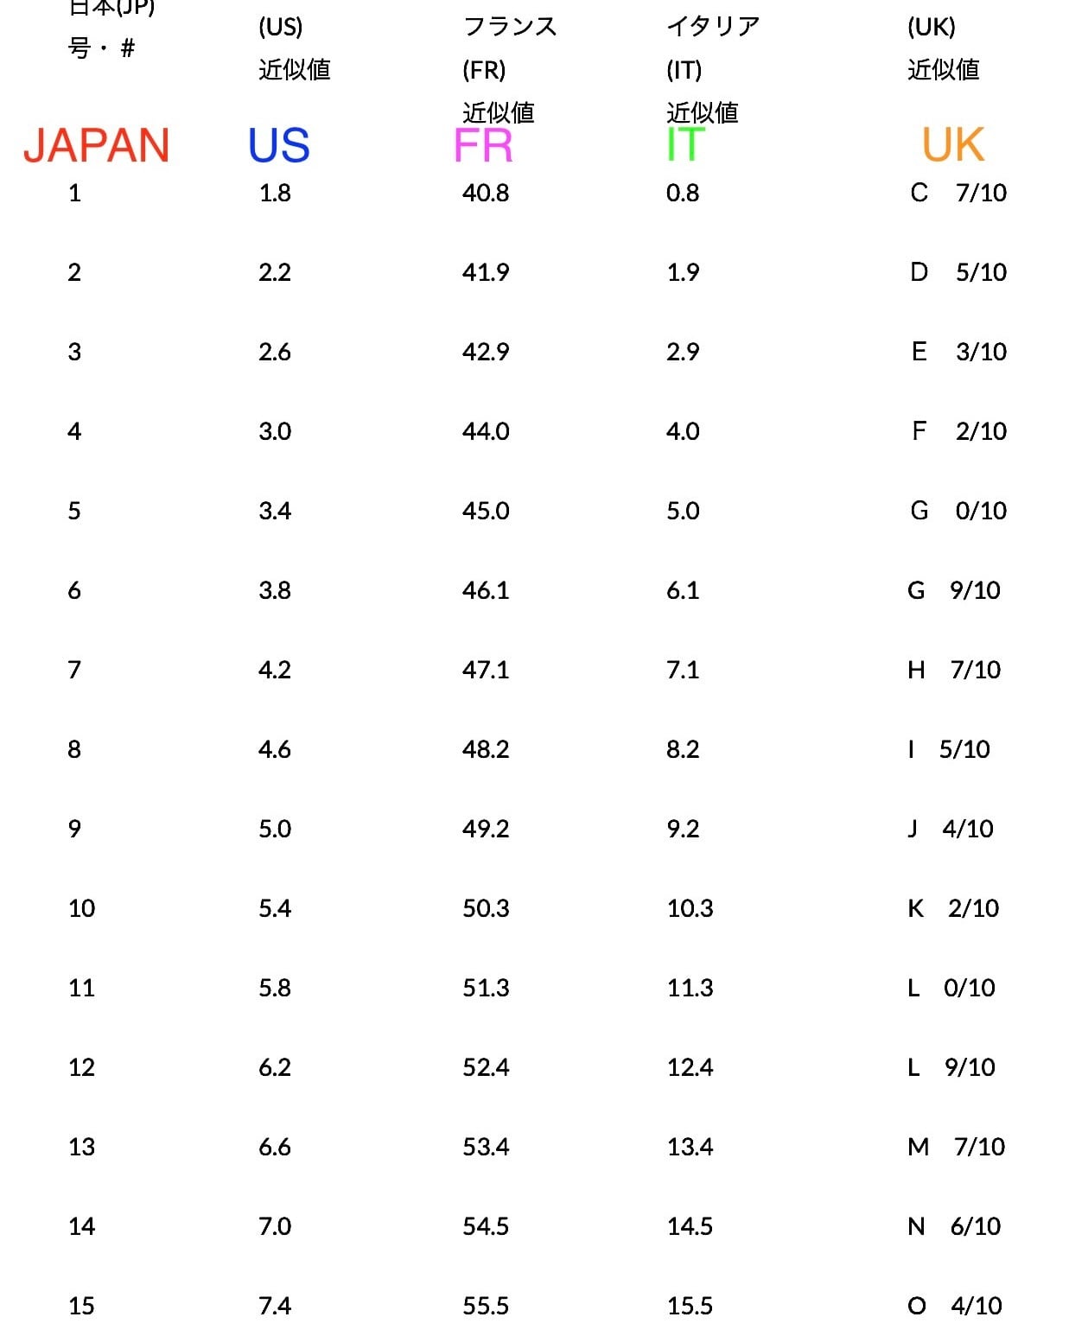Click the pink FR column heading
The height and width of the screenshot is (1336, 1069).
coord(483,145)
